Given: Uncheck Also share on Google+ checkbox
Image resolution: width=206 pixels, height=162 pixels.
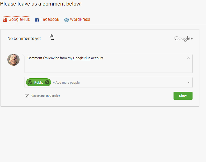Looking at the screenshot, I should (x=27, y=96).
